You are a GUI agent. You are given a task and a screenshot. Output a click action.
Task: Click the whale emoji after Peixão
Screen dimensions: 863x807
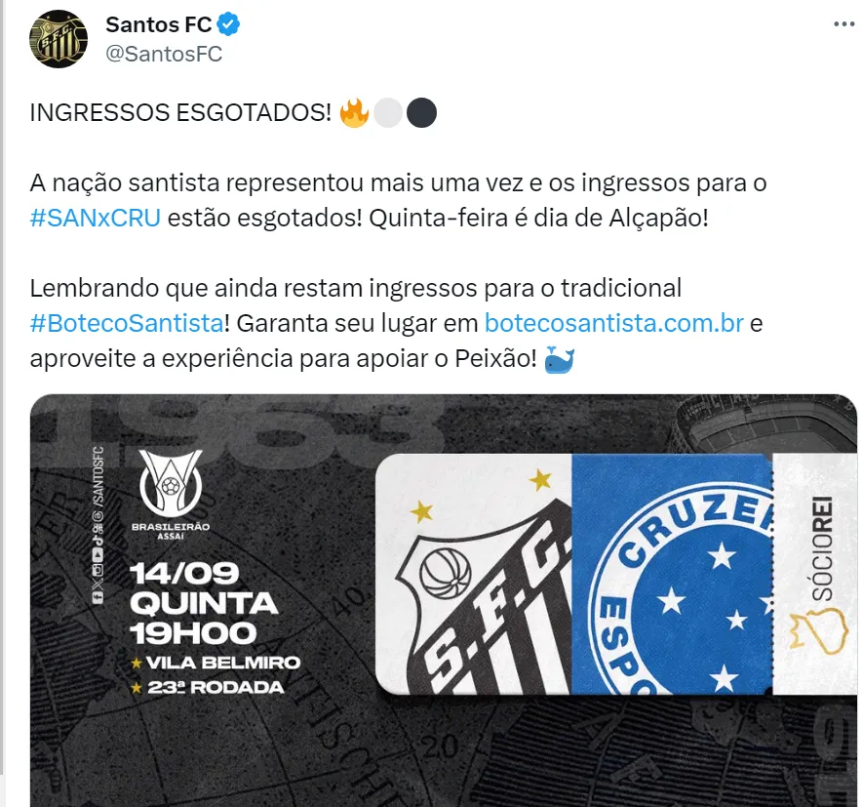[x=559, y=359]
